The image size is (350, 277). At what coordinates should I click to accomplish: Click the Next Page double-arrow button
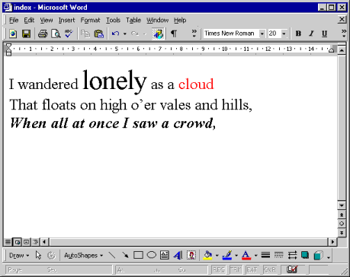coord(342,233)
